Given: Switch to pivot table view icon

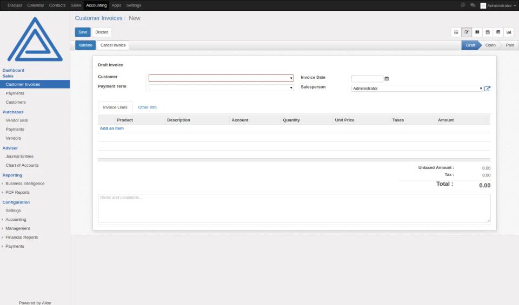Looking at the screenshot, I should 498,32.
